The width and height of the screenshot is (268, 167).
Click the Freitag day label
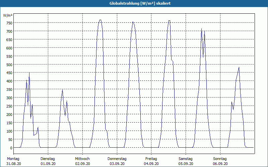(151, 159)
